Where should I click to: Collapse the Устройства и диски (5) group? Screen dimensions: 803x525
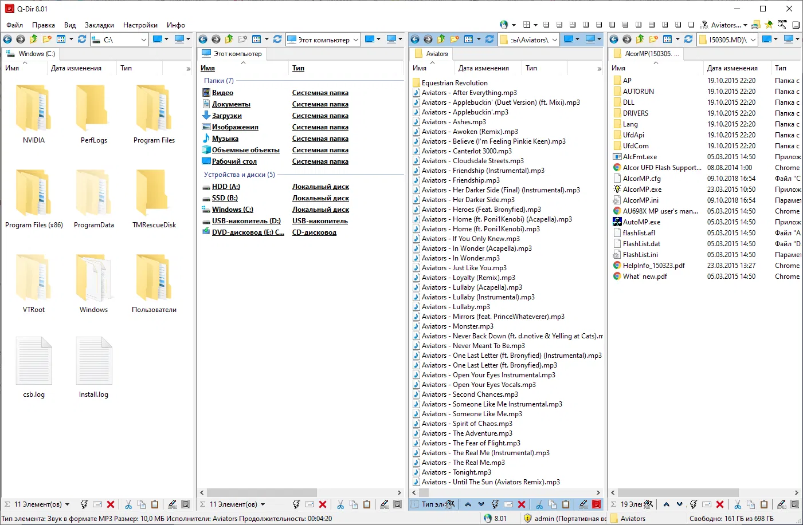tap(240, 175)
